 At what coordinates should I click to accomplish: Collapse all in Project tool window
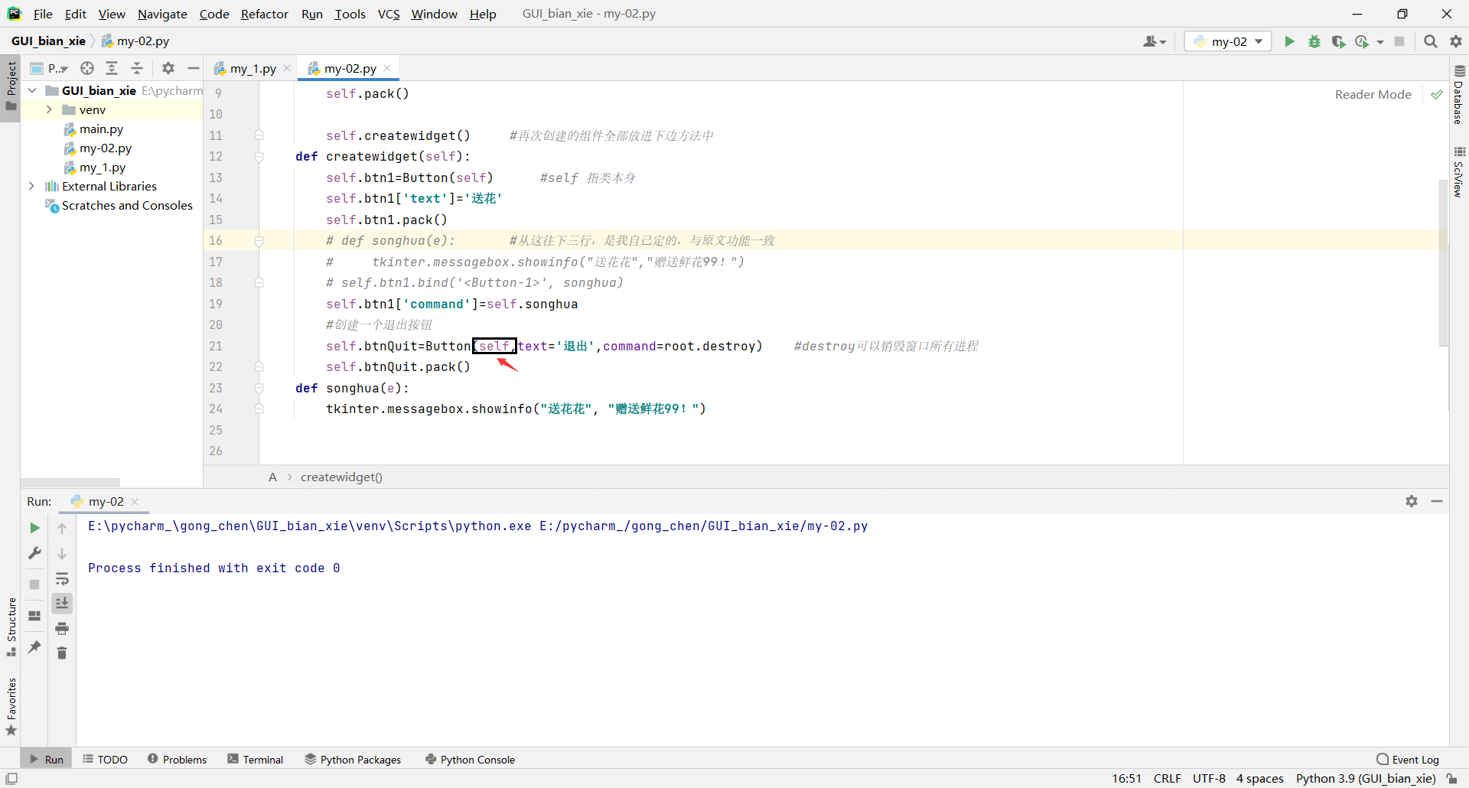click(137, 68)
